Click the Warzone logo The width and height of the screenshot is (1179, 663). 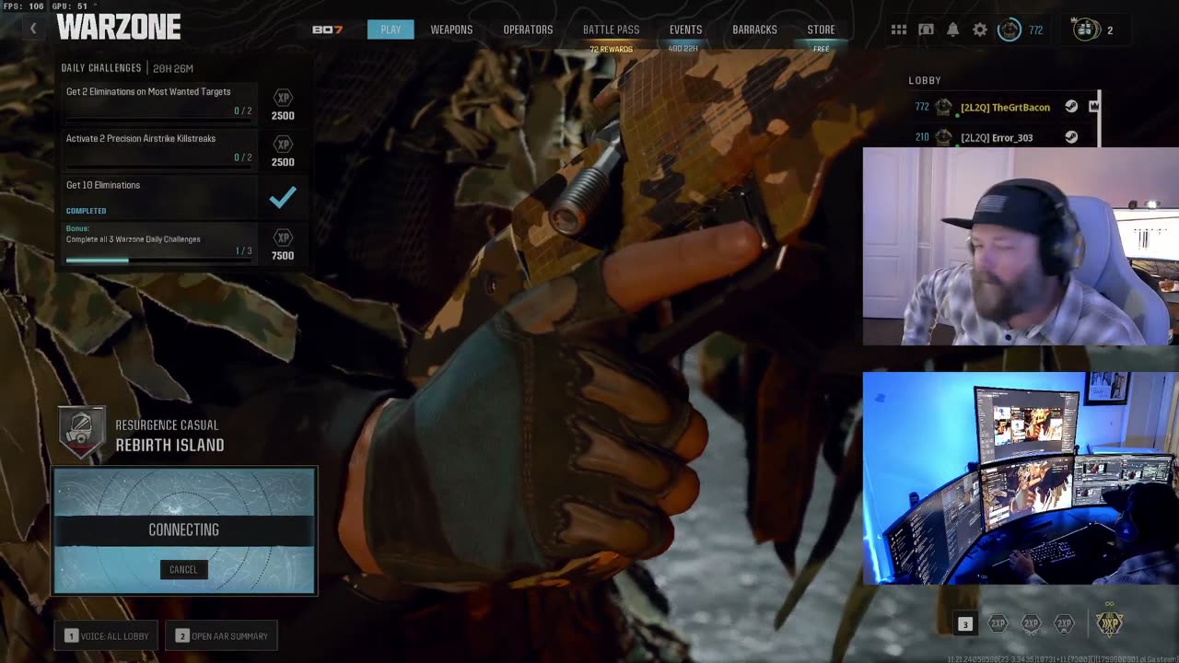coord(119,28)
